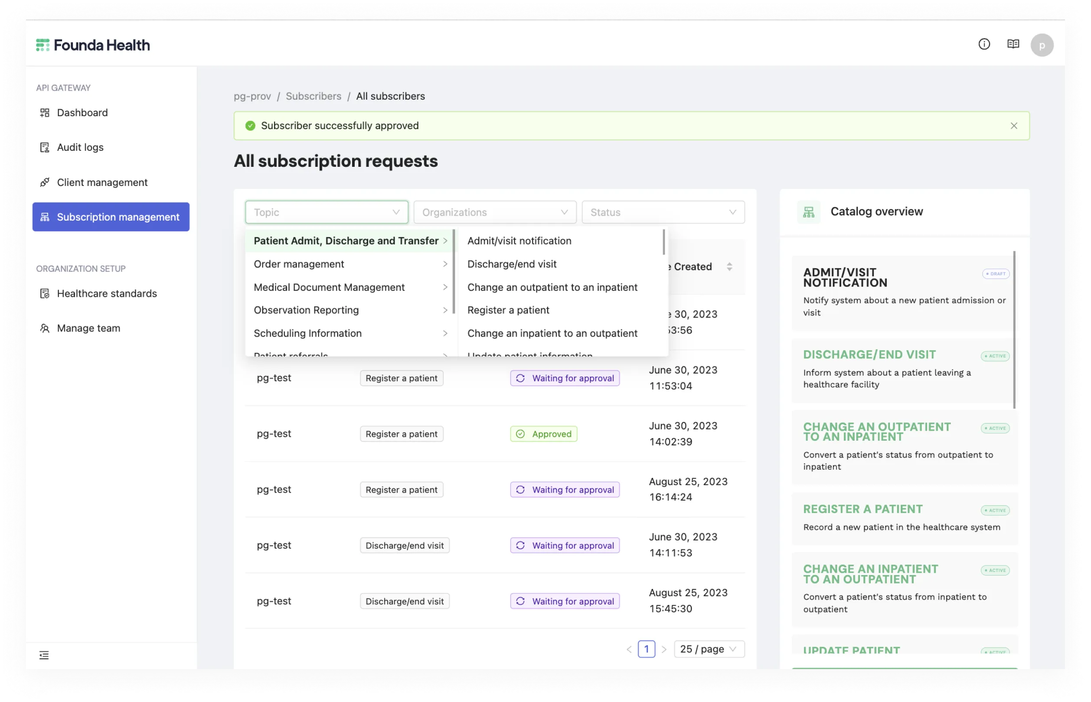Open the Organizations filter dropdown
The height and width of the screenshot is (702, 1091).
(495, 212)
